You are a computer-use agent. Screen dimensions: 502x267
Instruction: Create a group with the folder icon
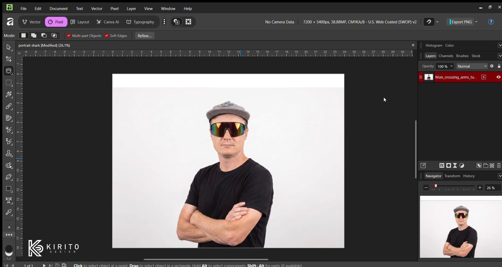click(486, 166)
